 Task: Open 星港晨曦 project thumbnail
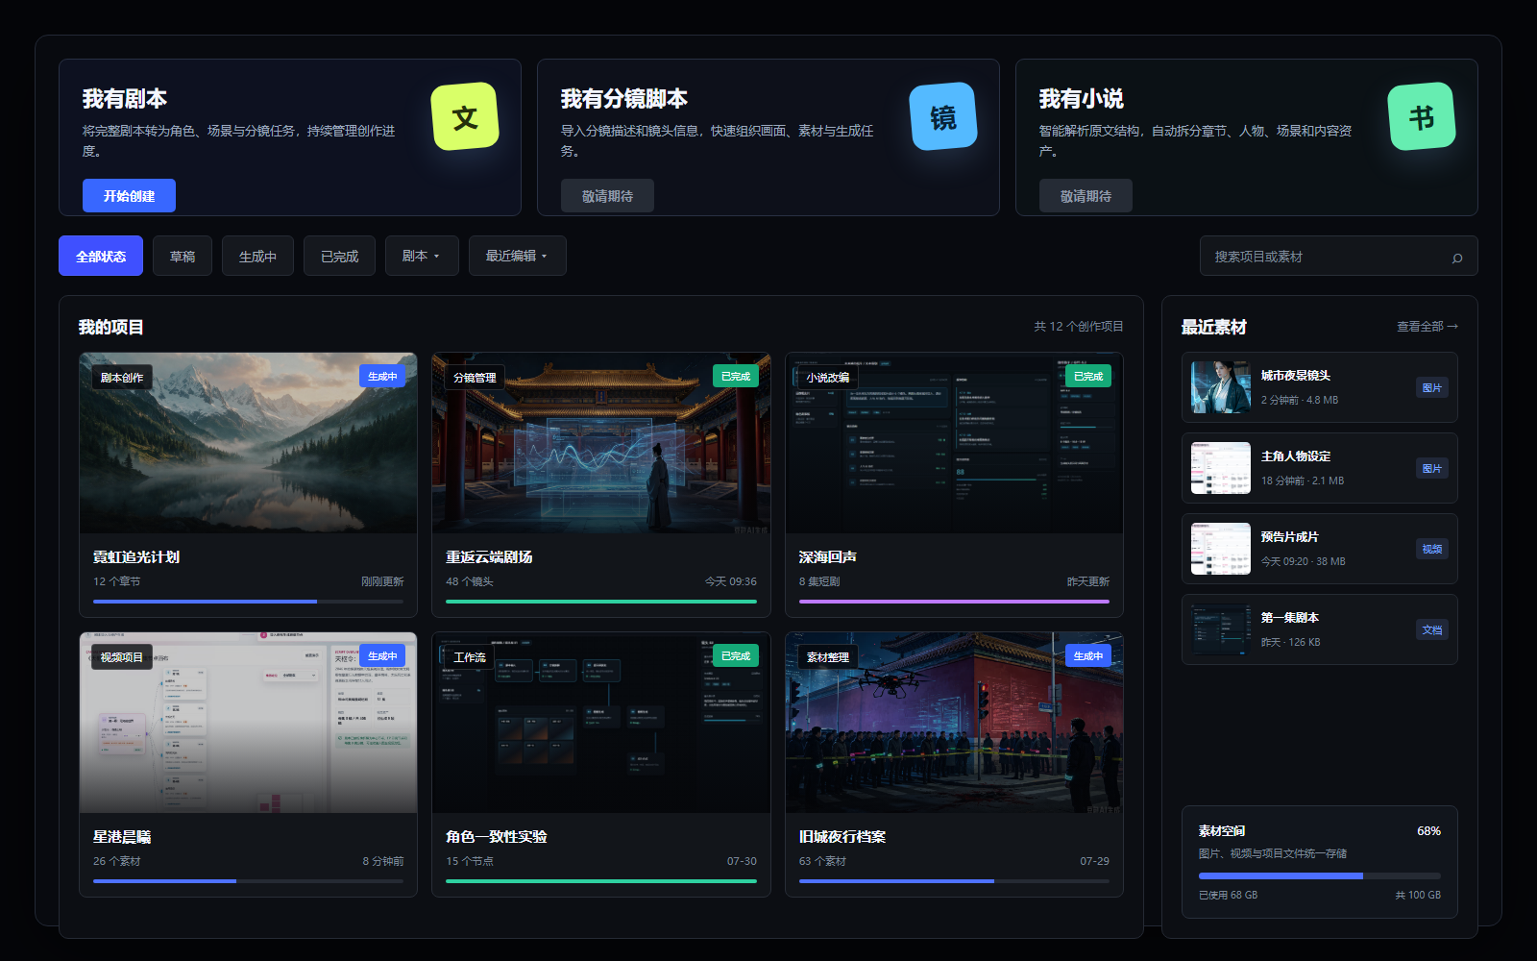click(248, 723)
